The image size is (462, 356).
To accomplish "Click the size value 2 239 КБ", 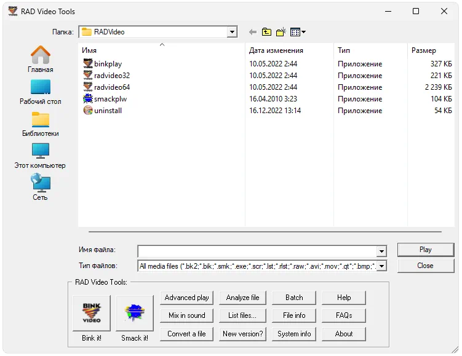I will [438, 87].
